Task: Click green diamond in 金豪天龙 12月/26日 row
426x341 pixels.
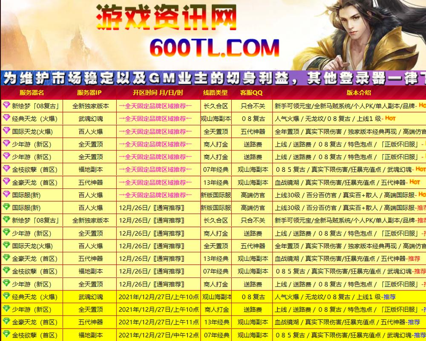Action: pyautogui.click(x=6, y=258)
